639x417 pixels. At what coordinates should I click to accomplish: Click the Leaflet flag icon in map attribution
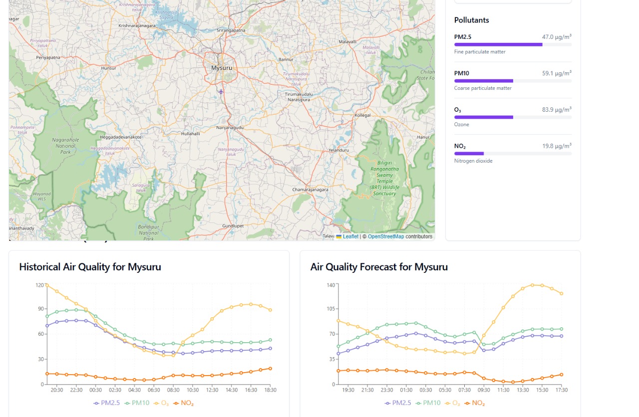pyautogui.click(x=339, y=236)
